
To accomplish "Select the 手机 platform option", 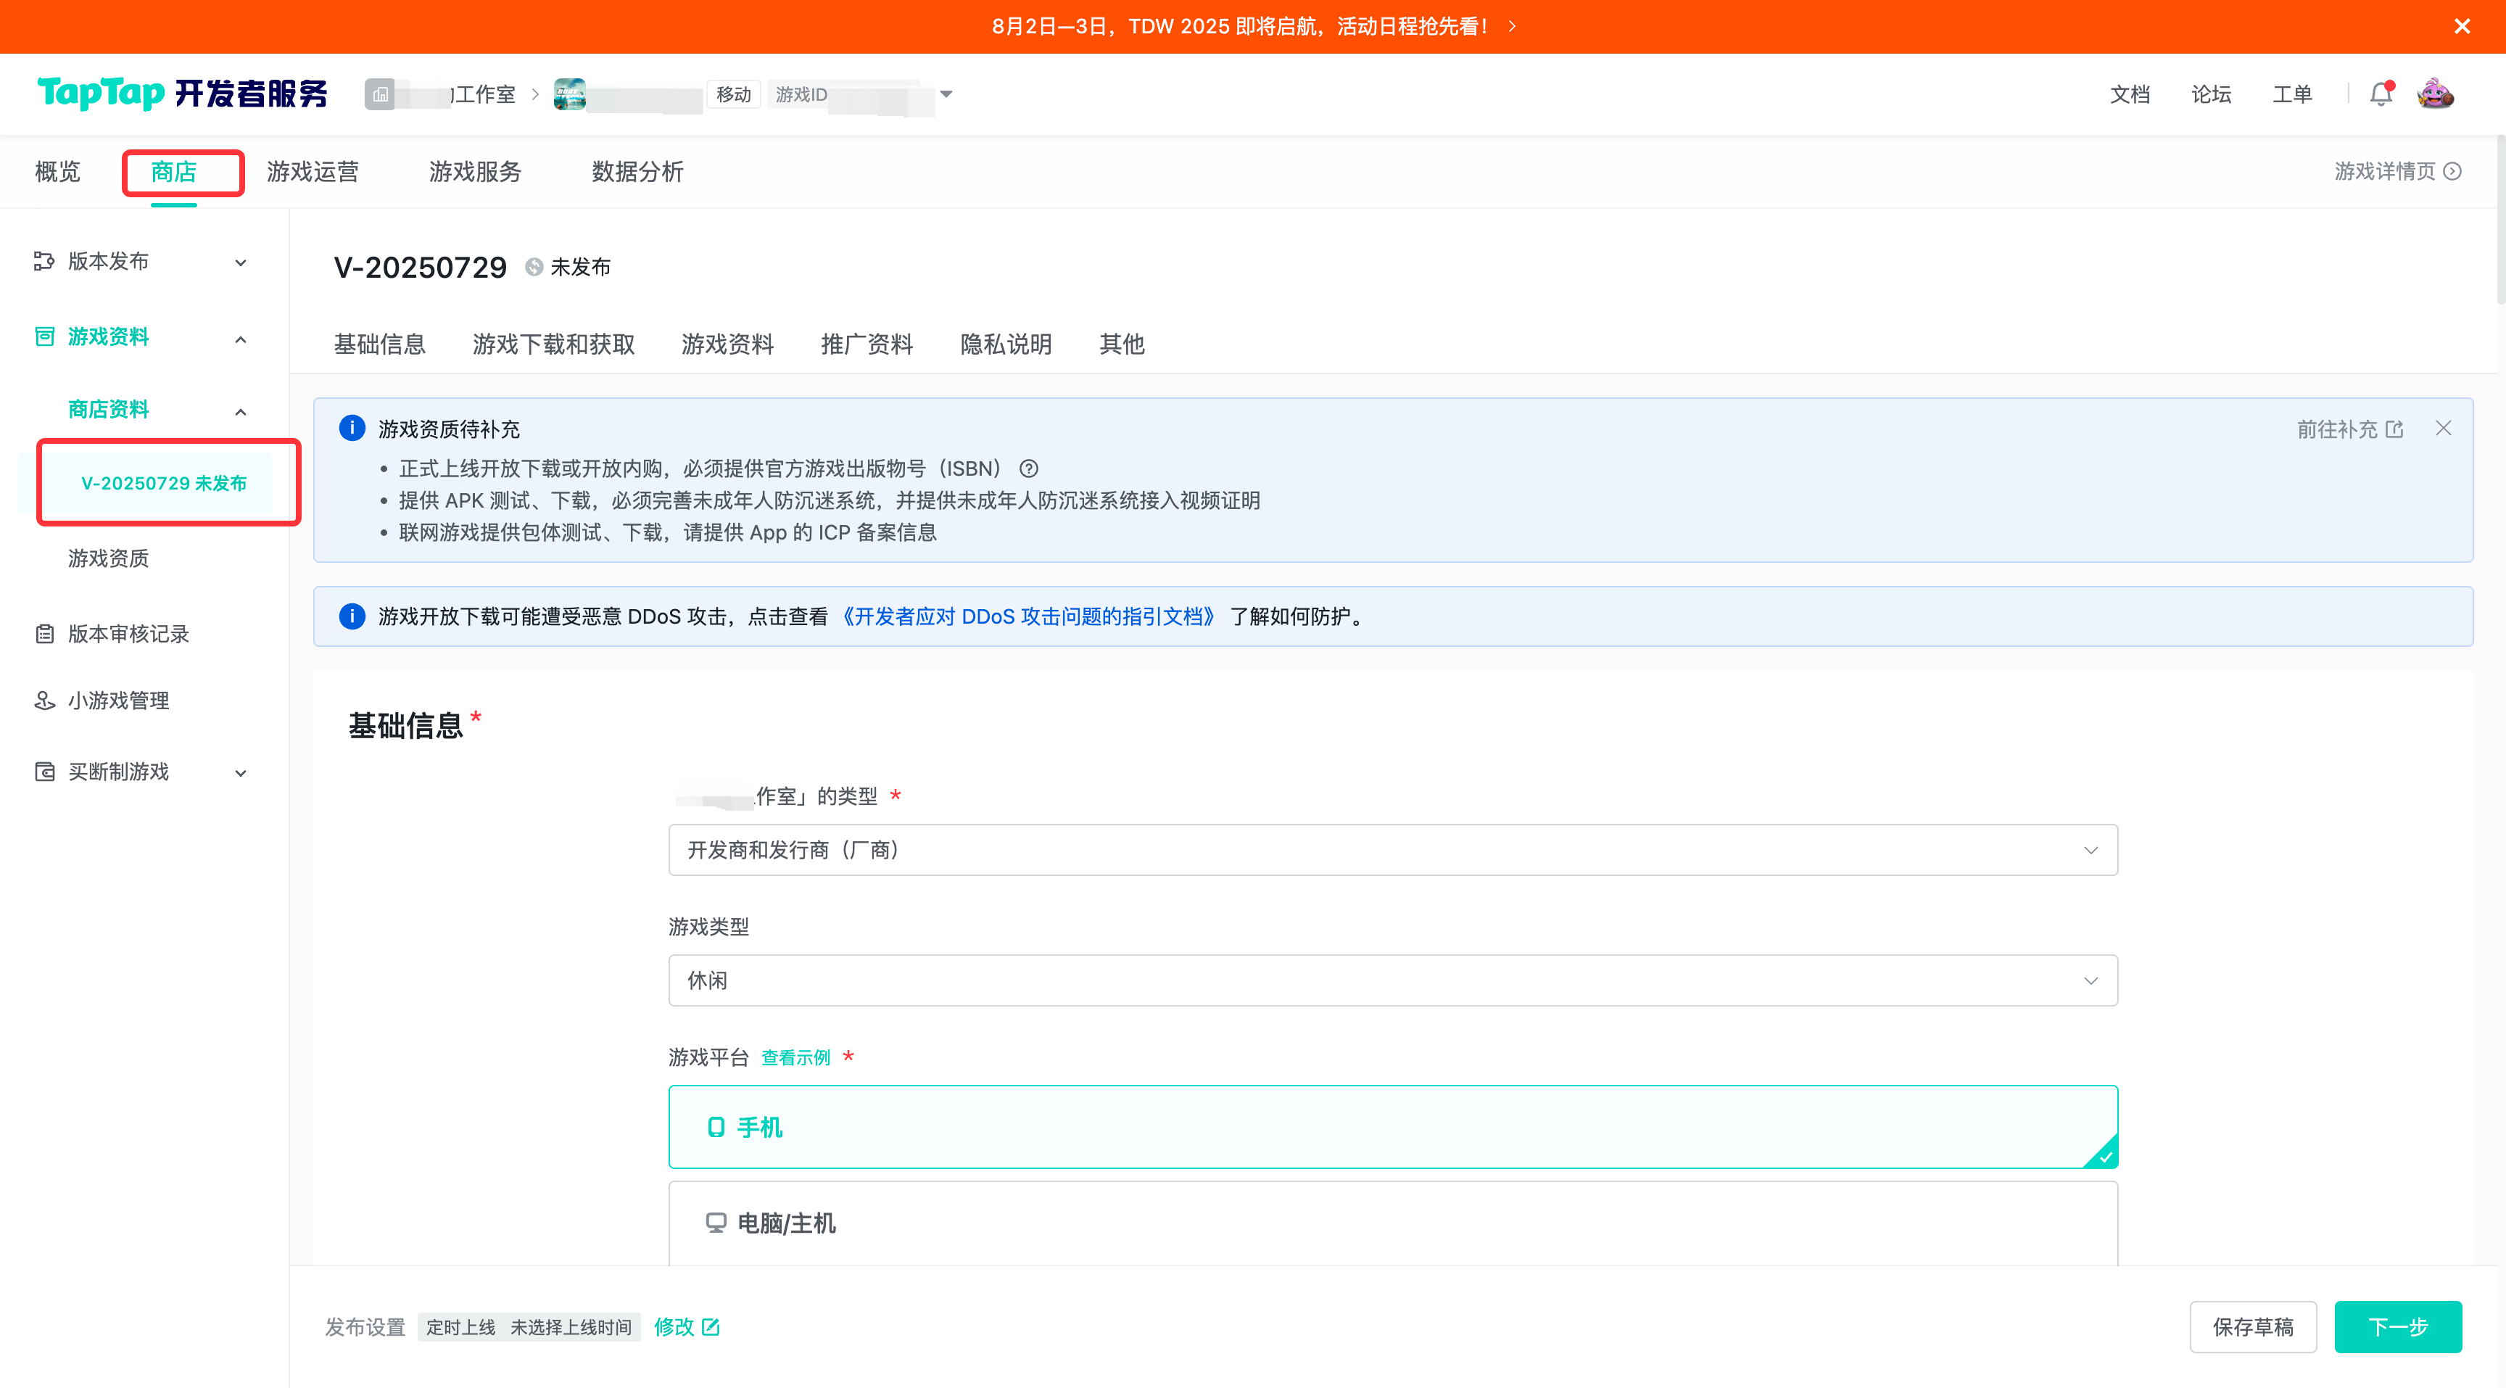I will click(x=1392, y=1126).
